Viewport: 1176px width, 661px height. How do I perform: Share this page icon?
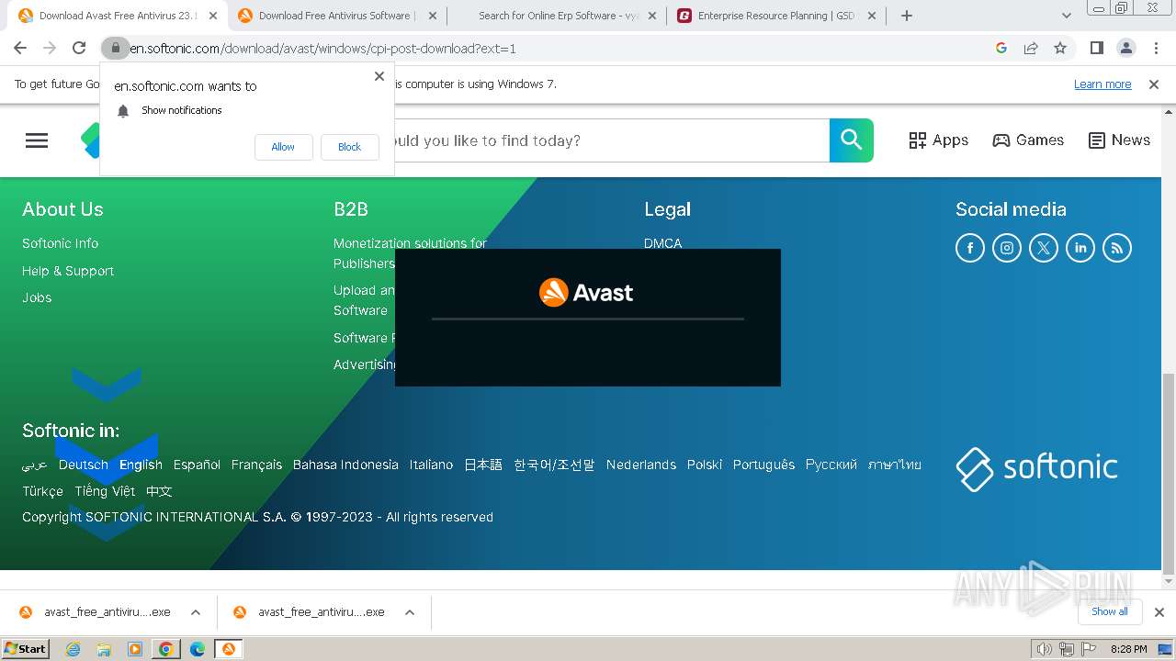(1031, 48)
